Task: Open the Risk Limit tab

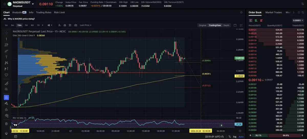Action: pyautogui.click(x=59, y=12)
